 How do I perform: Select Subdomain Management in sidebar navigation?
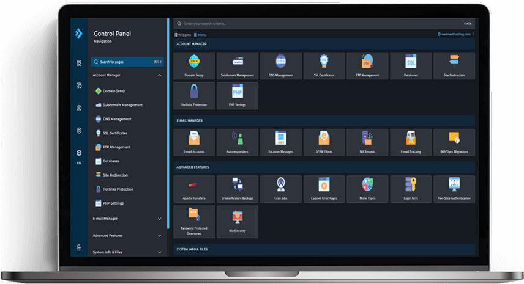click(x=119, y=105)
